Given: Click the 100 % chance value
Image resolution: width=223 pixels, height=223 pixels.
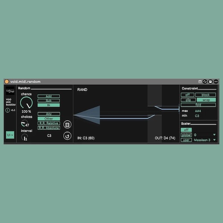Looking at the screenshot, I should 26,111.
